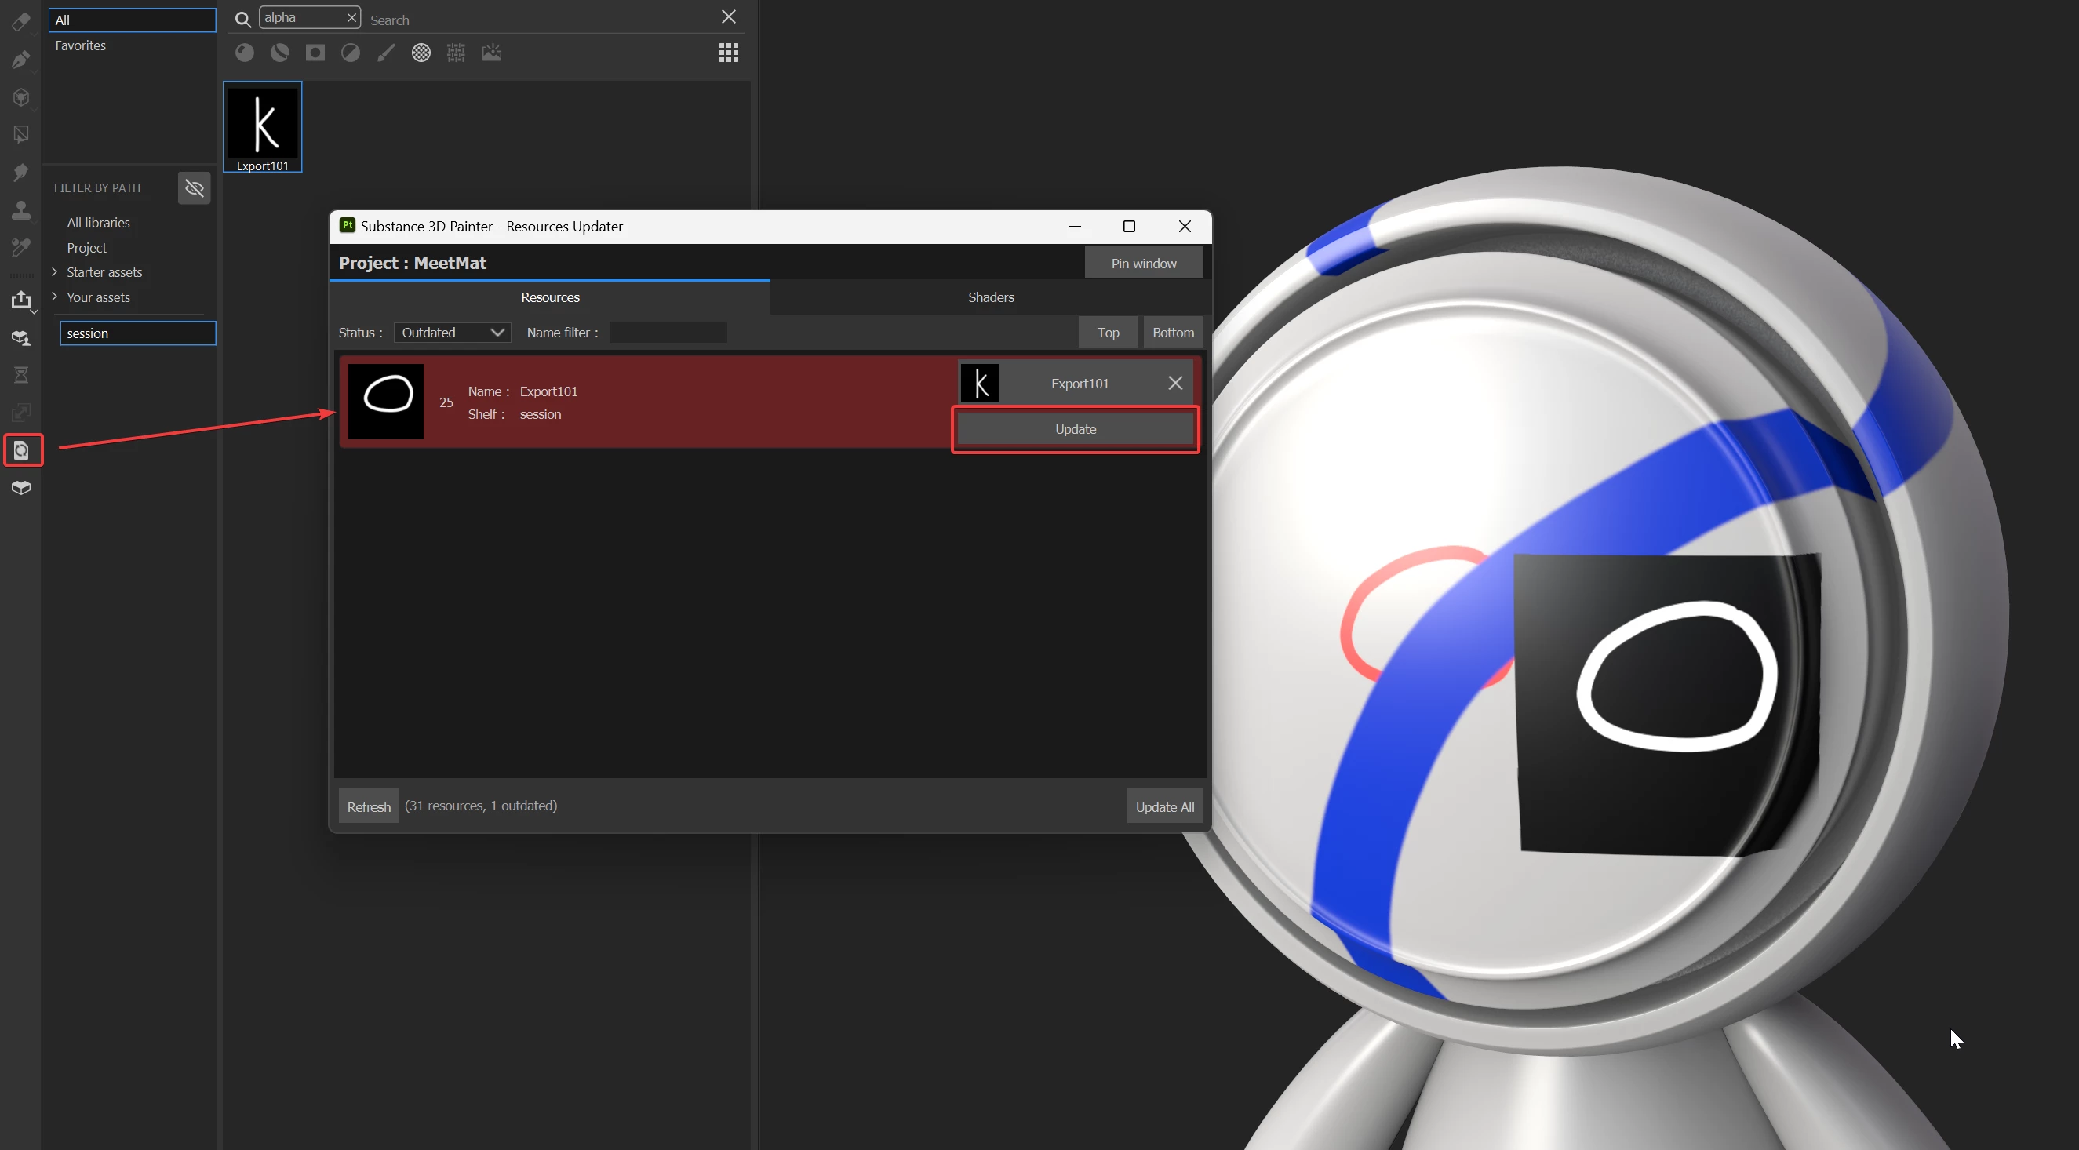Select the Eraser tool
The height and width of the screenshot is (1150, 2079).
(21, 22)
